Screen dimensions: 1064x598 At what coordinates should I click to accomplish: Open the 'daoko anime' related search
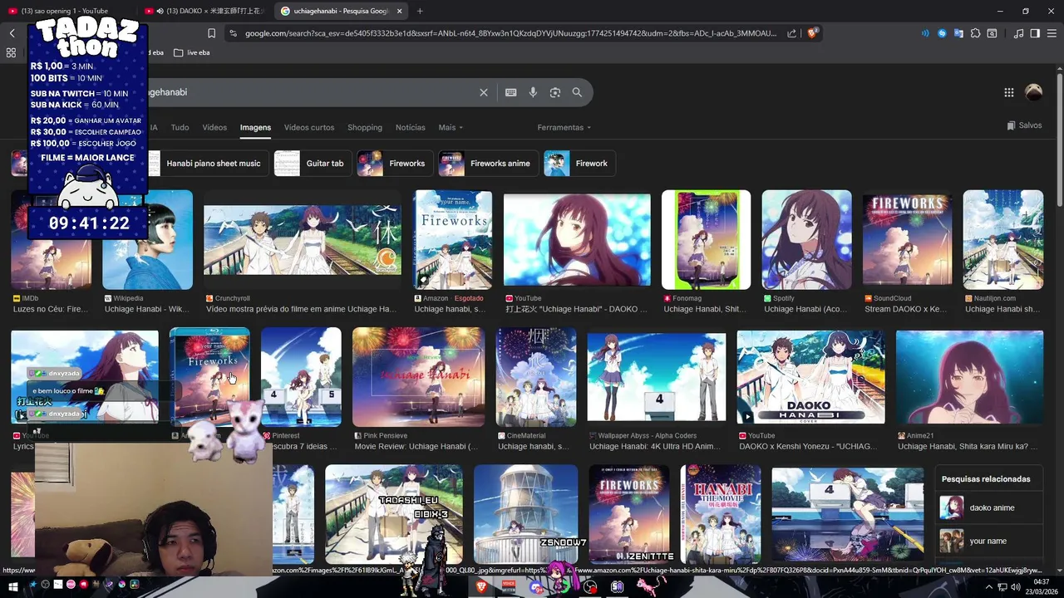(x=988, y=507)
